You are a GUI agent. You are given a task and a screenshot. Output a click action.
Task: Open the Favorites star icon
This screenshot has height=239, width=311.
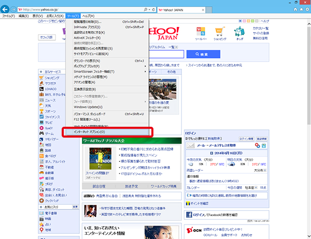301,9
